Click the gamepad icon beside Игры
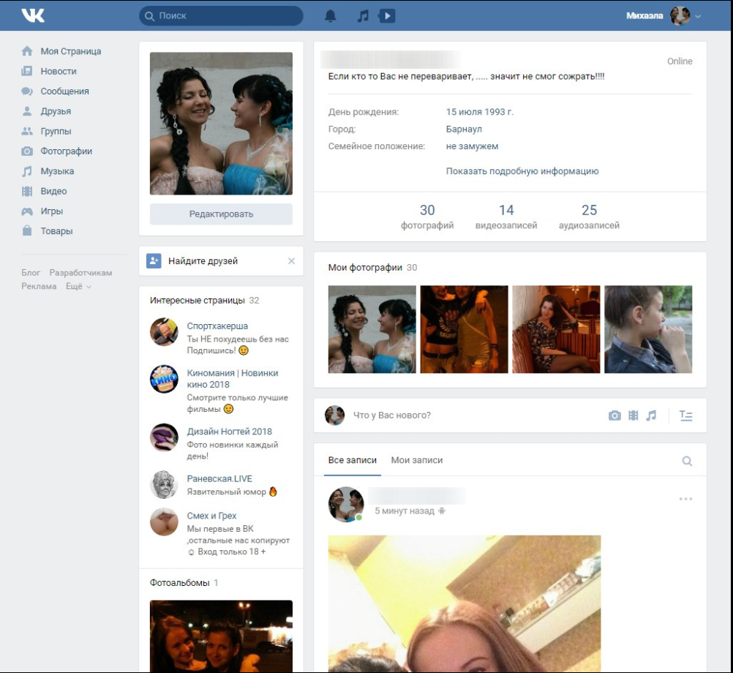Image resolution: width=733 pixels, height=673 pixels. 27,211
